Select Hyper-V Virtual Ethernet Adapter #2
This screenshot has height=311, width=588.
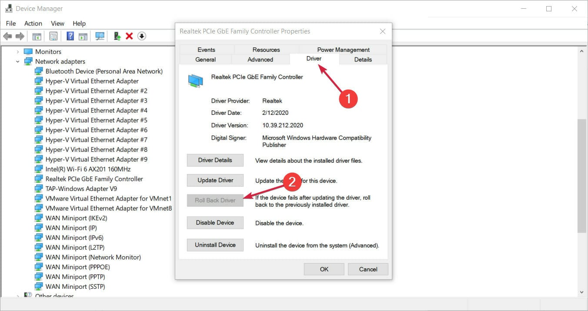click(x=96, y=91)
